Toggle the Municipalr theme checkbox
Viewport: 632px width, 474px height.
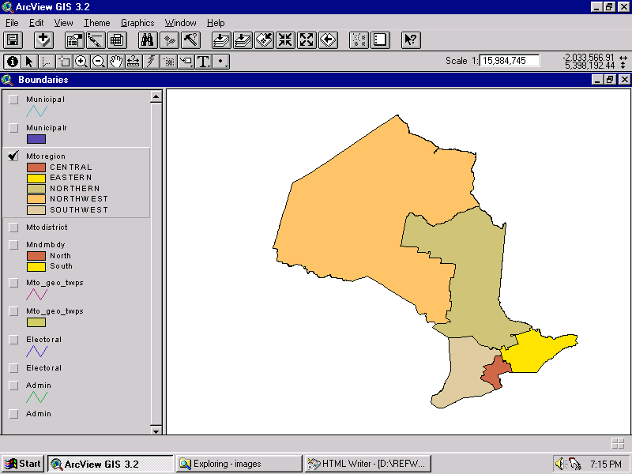coord(13,128)
